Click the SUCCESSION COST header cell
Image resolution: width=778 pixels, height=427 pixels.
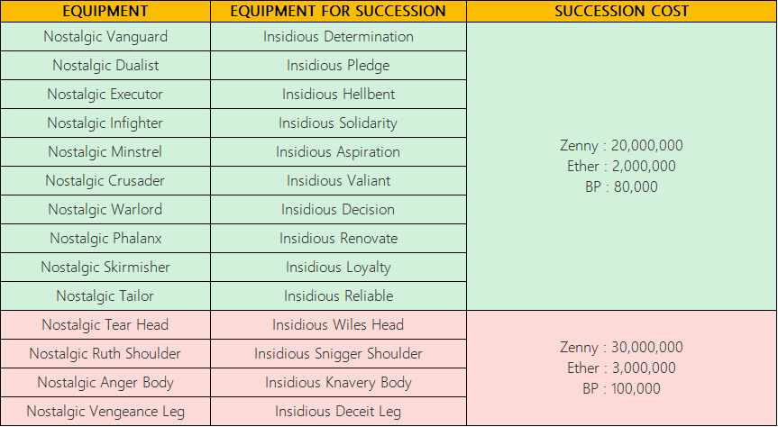point(622,11)
